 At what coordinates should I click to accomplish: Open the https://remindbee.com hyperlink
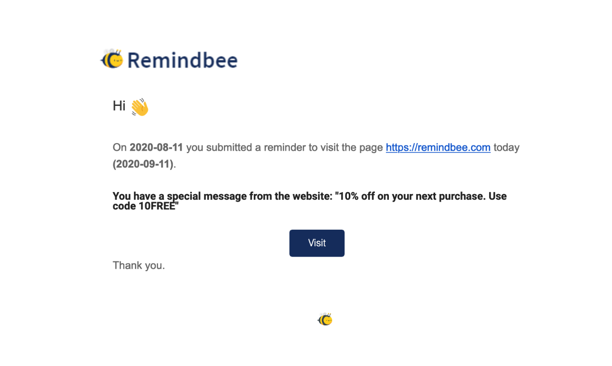click(x=438, y=147)
